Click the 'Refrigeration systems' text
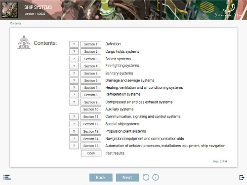Viewport: 247px width, 185px height. click(x=123, y=94)
